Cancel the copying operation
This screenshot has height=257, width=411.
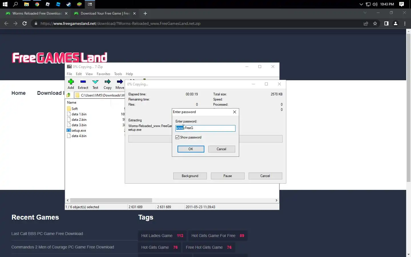click(x=265, y=176)
